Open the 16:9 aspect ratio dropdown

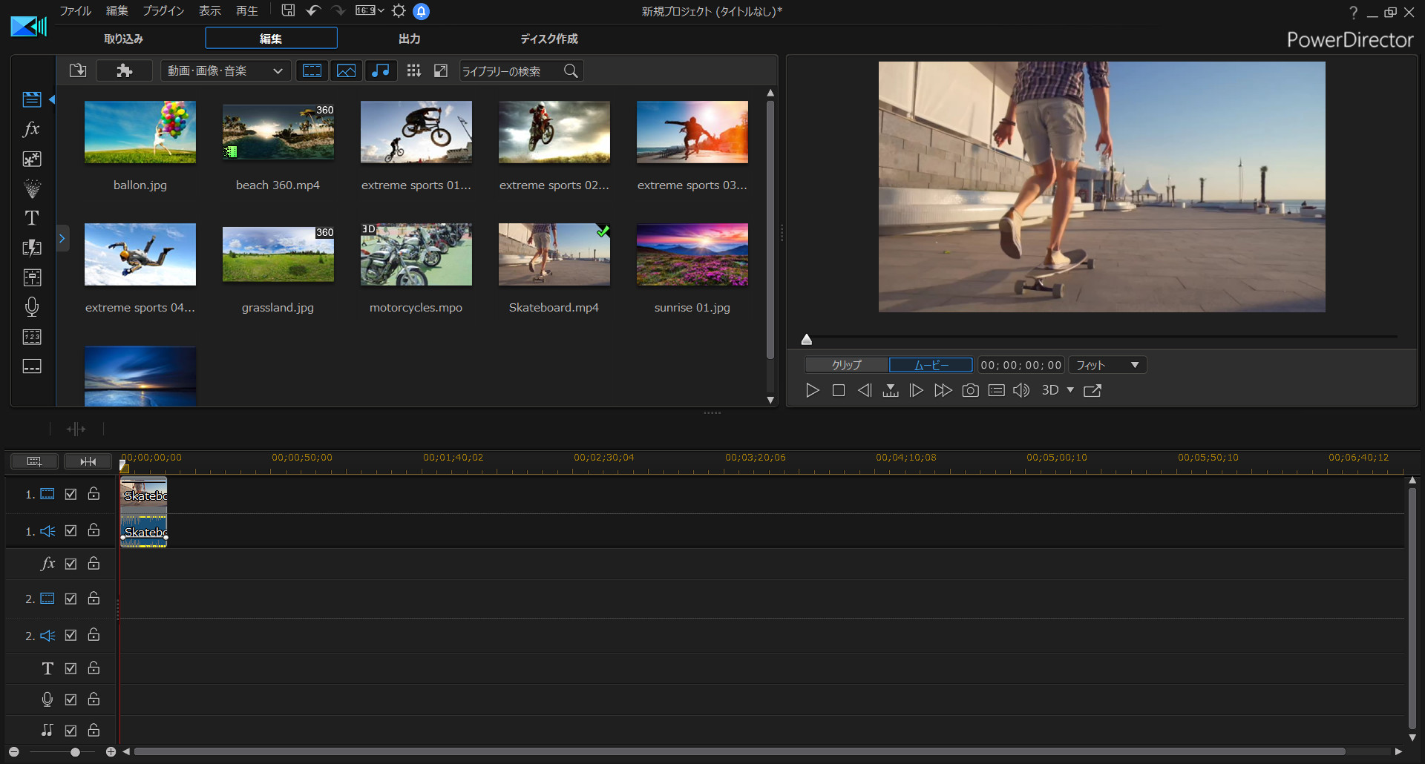(x=370, y=10)
